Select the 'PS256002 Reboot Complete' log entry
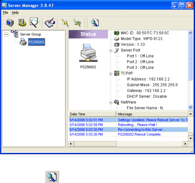 (140, 134)
